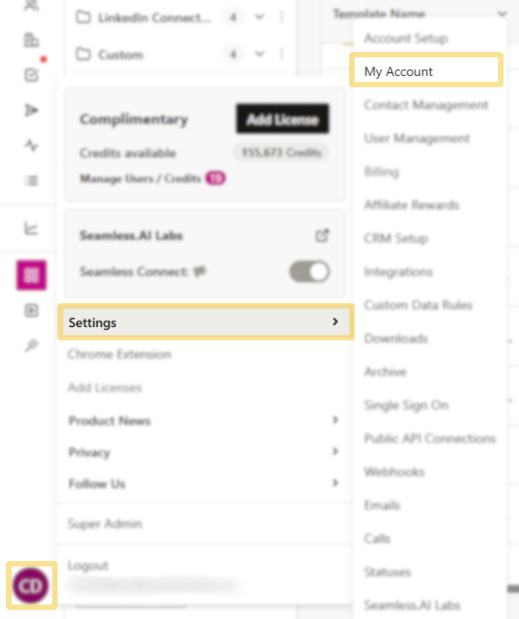Open the Settings submenu arrow
This screenshot has height=619, width=519.
pyautogui.click(x=335, y=322)
